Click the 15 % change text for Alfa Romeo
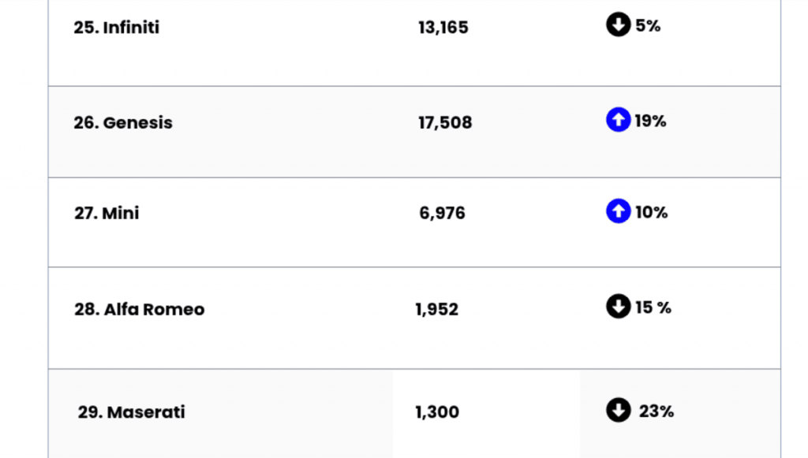808x458 pixels. [653, 307]
